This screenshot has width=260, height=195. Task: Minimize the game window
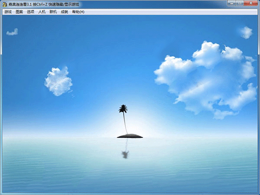pyautogui.click(x=232, y=3)
